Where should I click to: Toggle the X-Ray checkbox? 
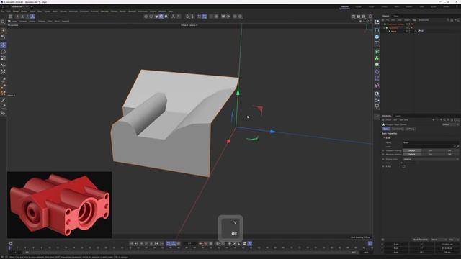point(404,166)
